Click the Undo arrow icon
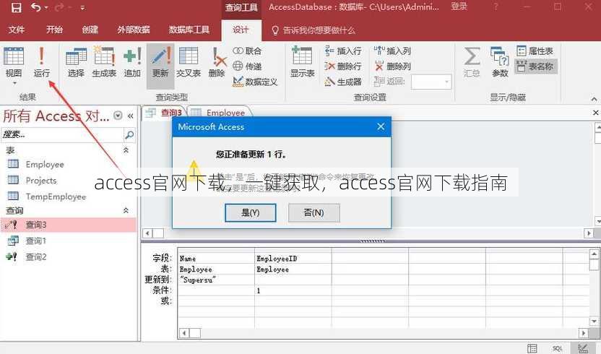 (x=35, y=7)
